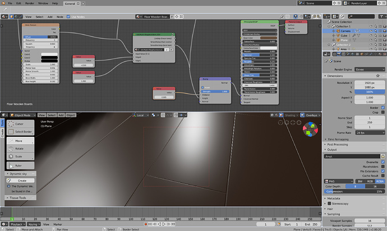Pick the Ruler tool
This screenshot has height=231, width=387.
[21, 165]
